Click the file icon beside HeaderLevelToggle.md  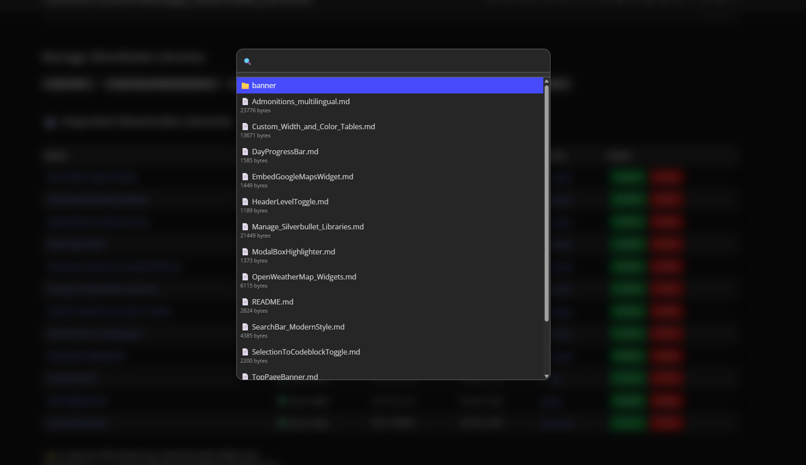(245, 202)
